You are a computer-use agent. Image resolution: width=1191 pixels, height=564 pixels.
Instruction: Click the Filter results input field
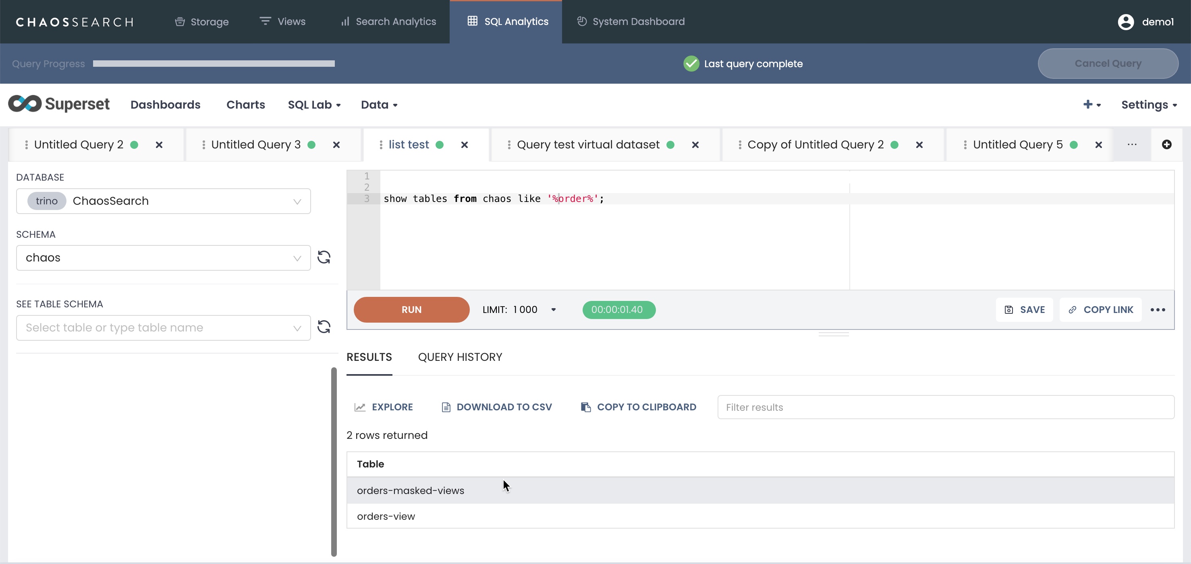tap(945, 407)
